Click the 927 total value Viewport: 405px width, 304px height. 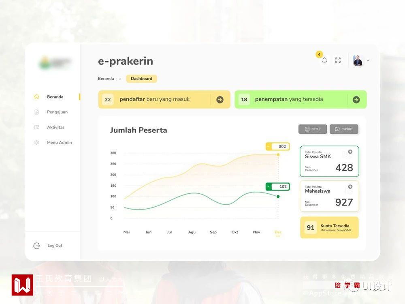(344, 202)
